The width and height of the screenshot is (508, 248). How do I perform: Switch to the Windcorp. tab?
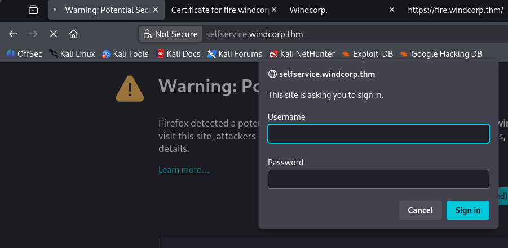tap(308, 10)
